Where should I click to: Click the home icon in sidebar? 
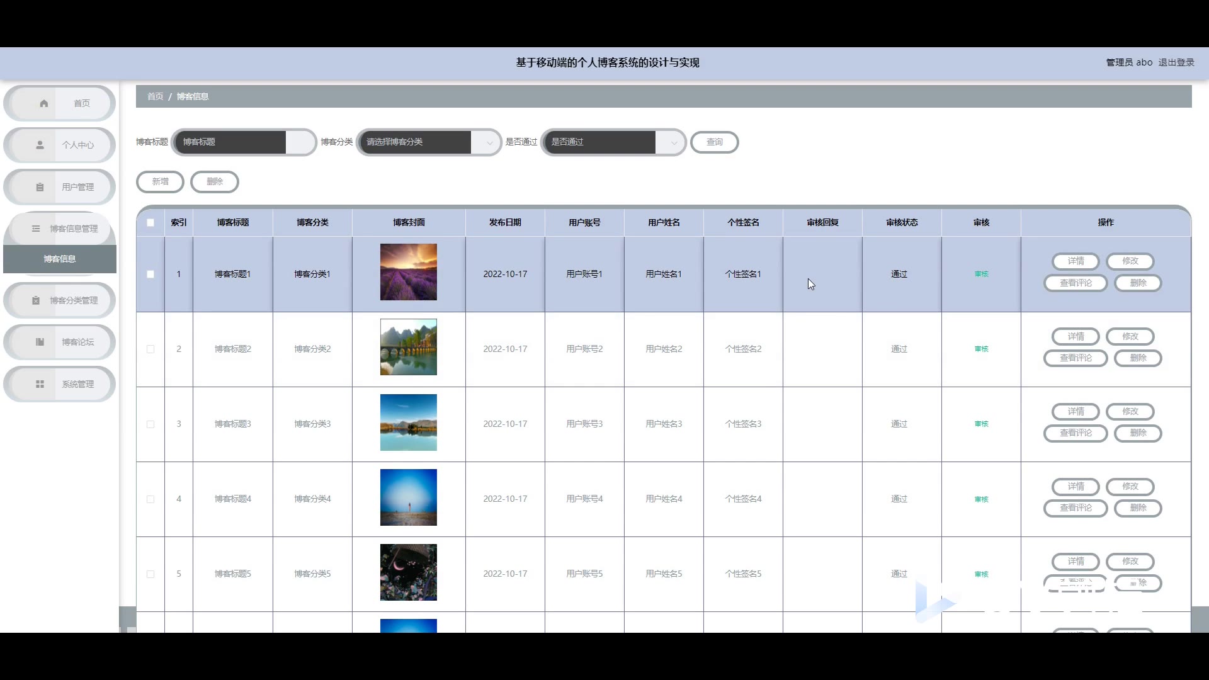(43, 103)
